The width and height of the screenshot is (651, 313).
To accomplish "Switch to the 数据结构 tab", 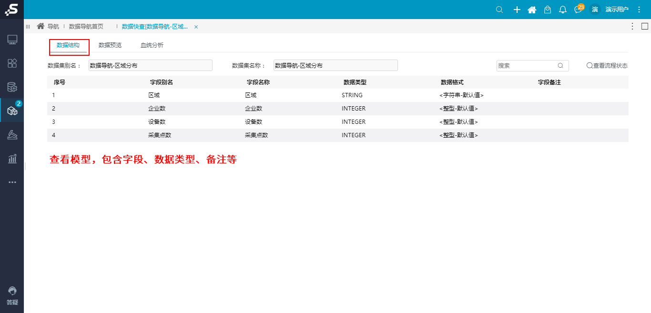I will [68, 45].
